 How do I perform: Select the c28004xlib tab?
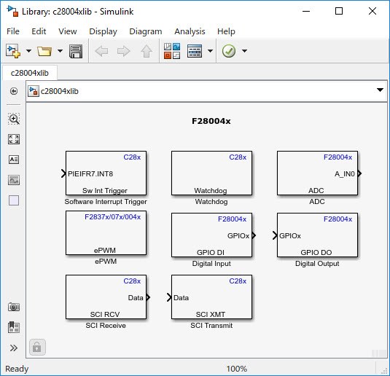coord(30,73)
